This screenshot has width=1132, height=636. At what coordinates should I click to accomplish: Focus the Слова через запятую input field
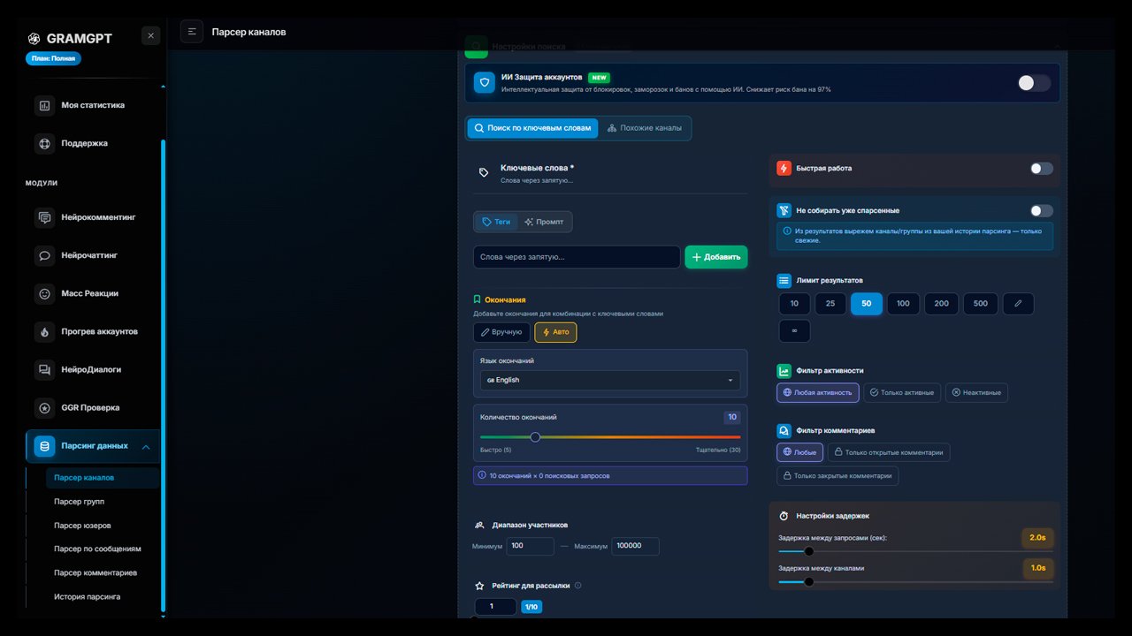point(577,257)
